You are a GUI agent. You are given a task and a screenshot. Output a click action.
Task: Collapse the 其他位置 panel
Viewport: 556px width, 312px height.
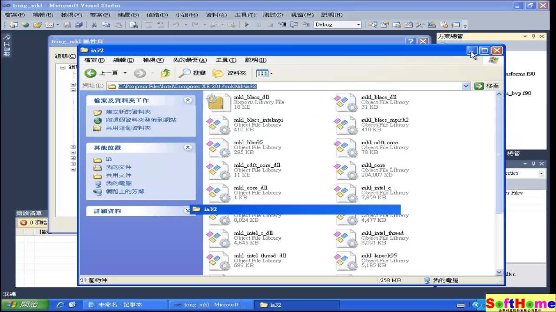[x=188, y=147]
